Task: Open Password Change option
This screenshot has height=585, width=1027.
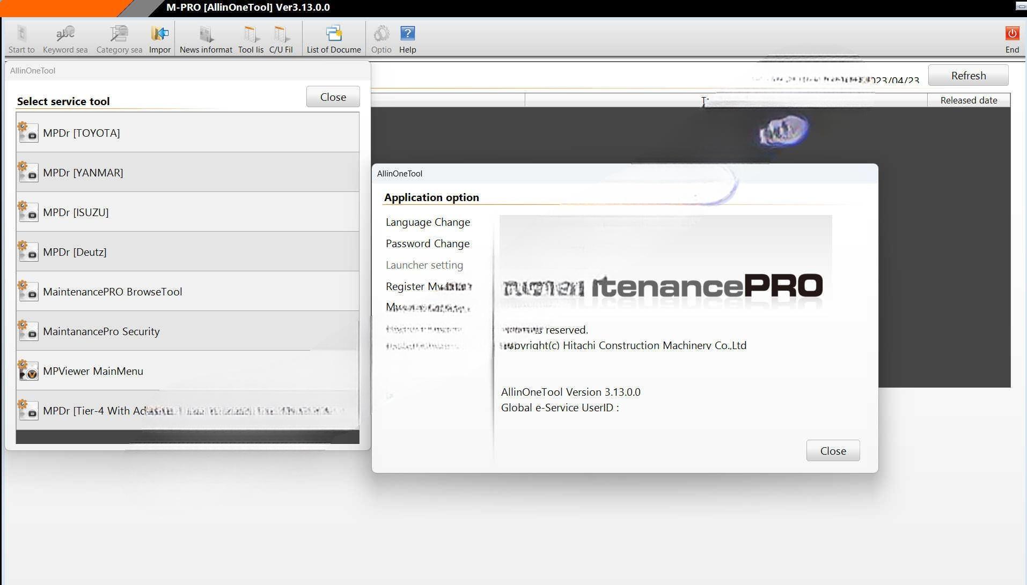Action: point(428,243)
